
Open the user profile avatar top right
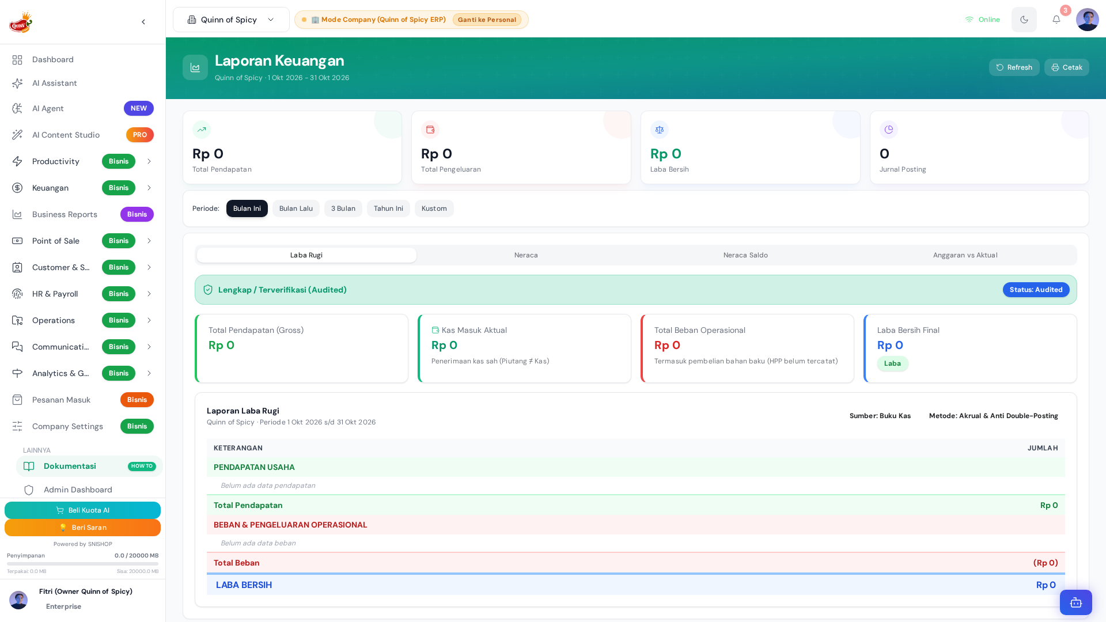point(1087,20)
